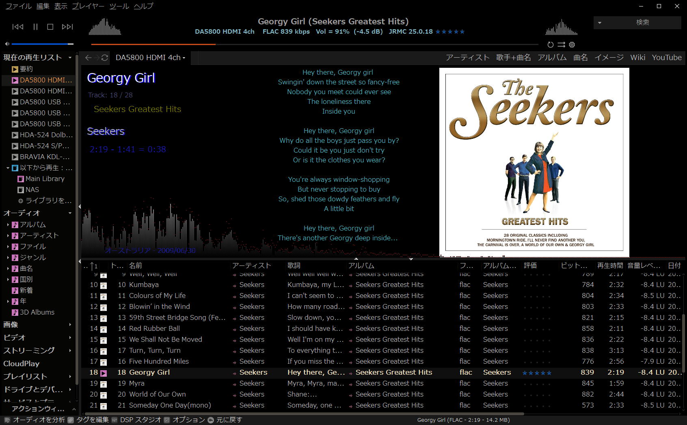The width and height of the screenshot is (687, 425).
Task: Rate Georgy Girl using the row's stars
Action: (537, 373)
